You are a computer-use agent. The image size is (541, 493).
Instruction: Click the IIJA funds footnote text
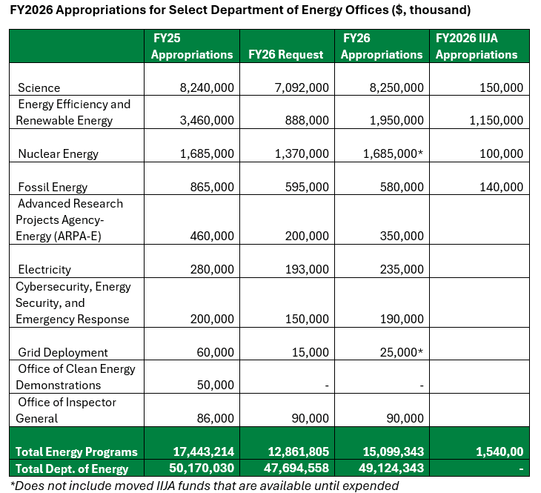point(204,486)
